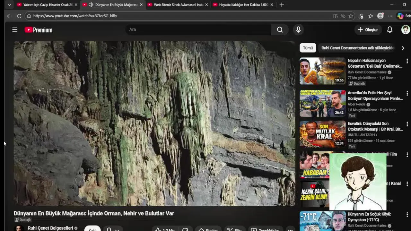Open Dünyanın En Soğuk Köyü: Oymyakon title
Viewport: 411px width, 231px height.
tap(369, 217)
